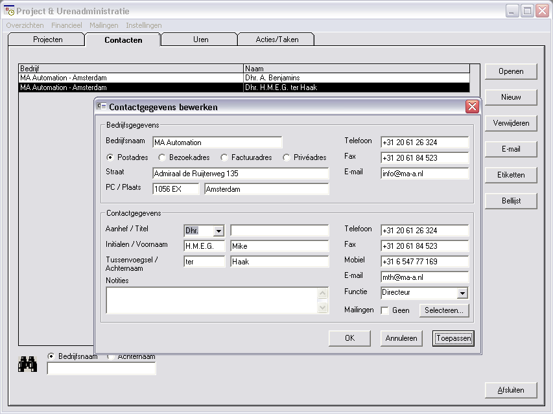Choose the Factuuradres radio button
553x414 pixels.
(x=224, y=157)
